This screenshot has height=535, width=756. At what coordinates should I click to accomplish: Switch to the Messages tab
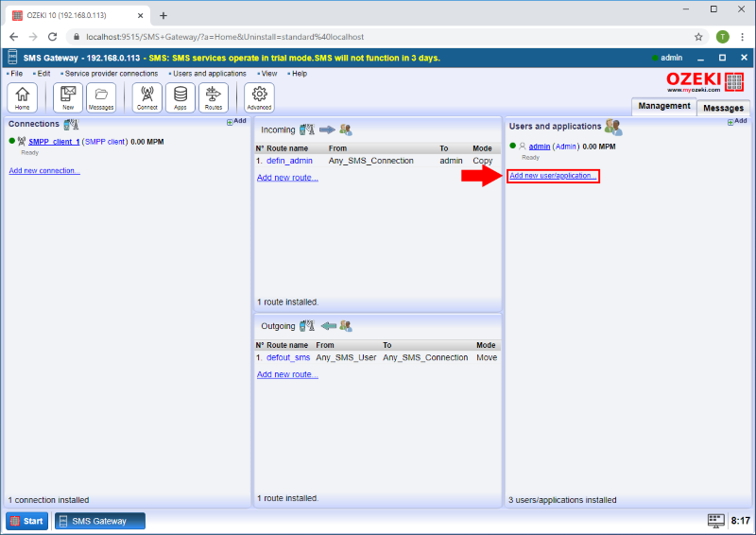[x=723, y=108]
